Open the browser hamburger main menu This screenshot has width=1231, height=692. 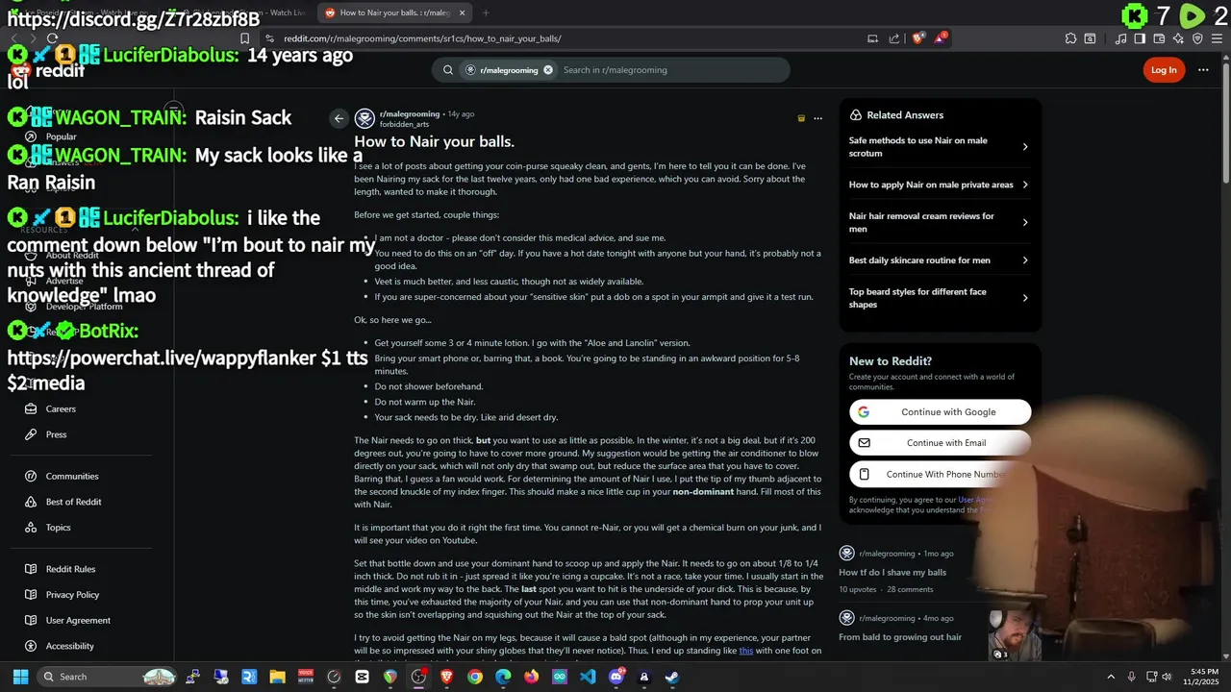tap(1217, 38)
